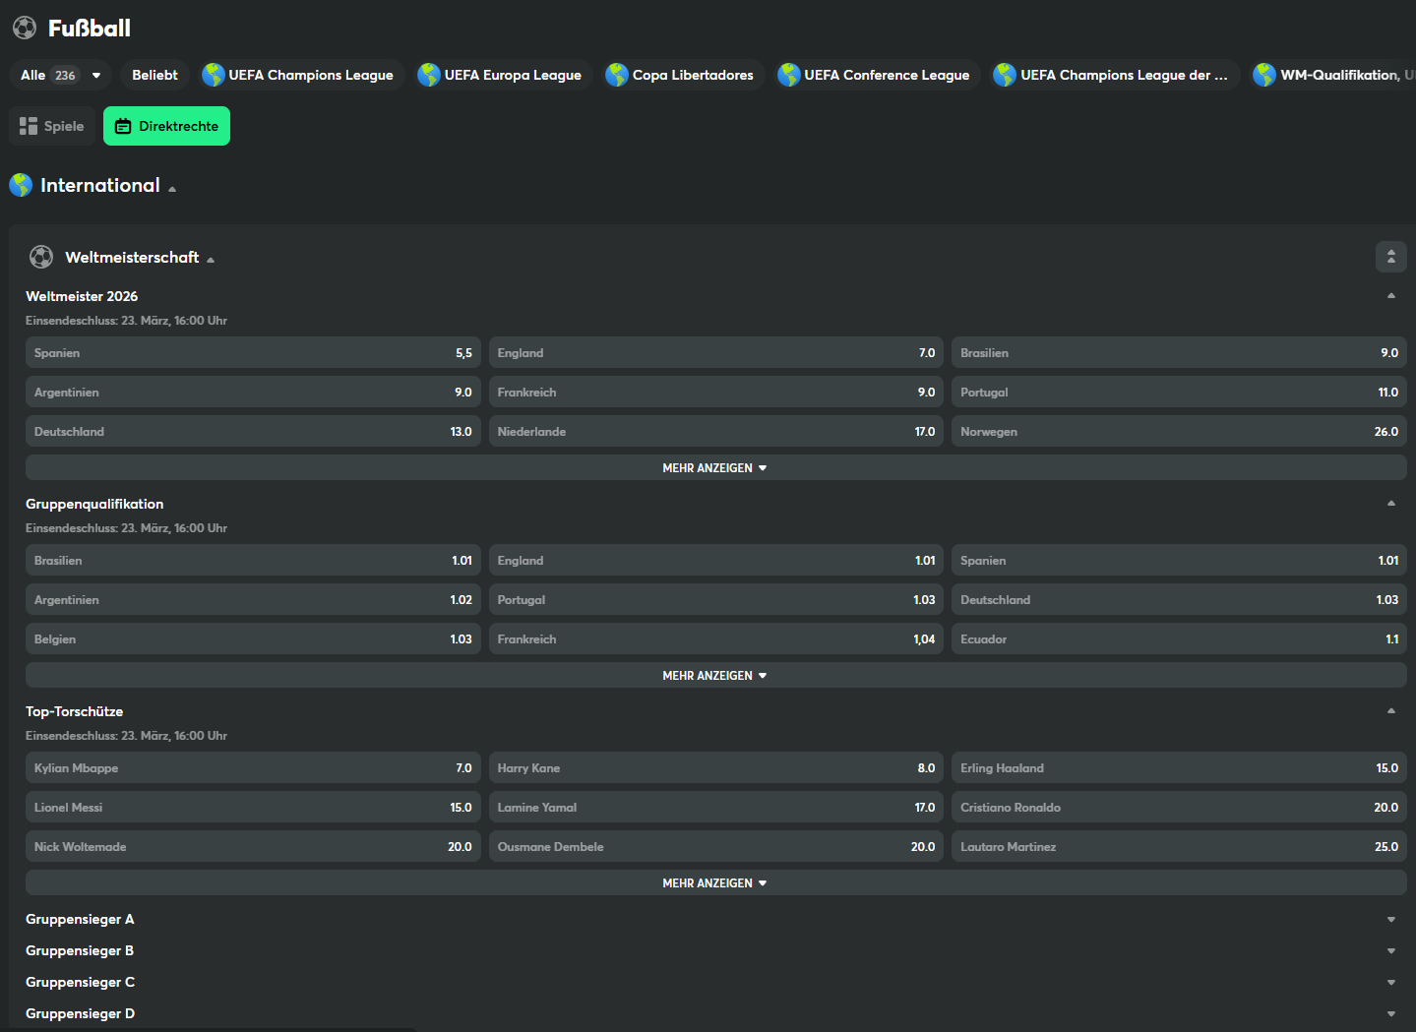Switch to the Spiele view
This screenshot has width=1416, height=1032.
pyautogui.click(x=52, y=126)
